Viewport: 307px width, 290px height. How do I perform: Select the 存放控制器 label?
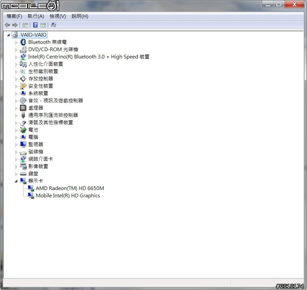pyautogui.click(x=40, y=79)
